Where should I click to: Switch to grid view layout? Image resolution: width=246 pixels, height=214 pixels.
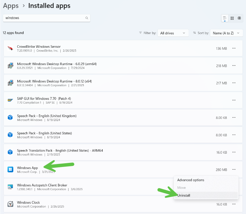click(x=232, y=18)
